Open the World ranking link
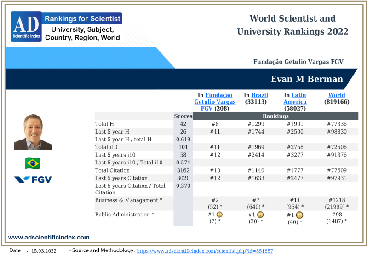Image resolution: width=367 pixels, height=256 pixels. [x=337, y=95]
